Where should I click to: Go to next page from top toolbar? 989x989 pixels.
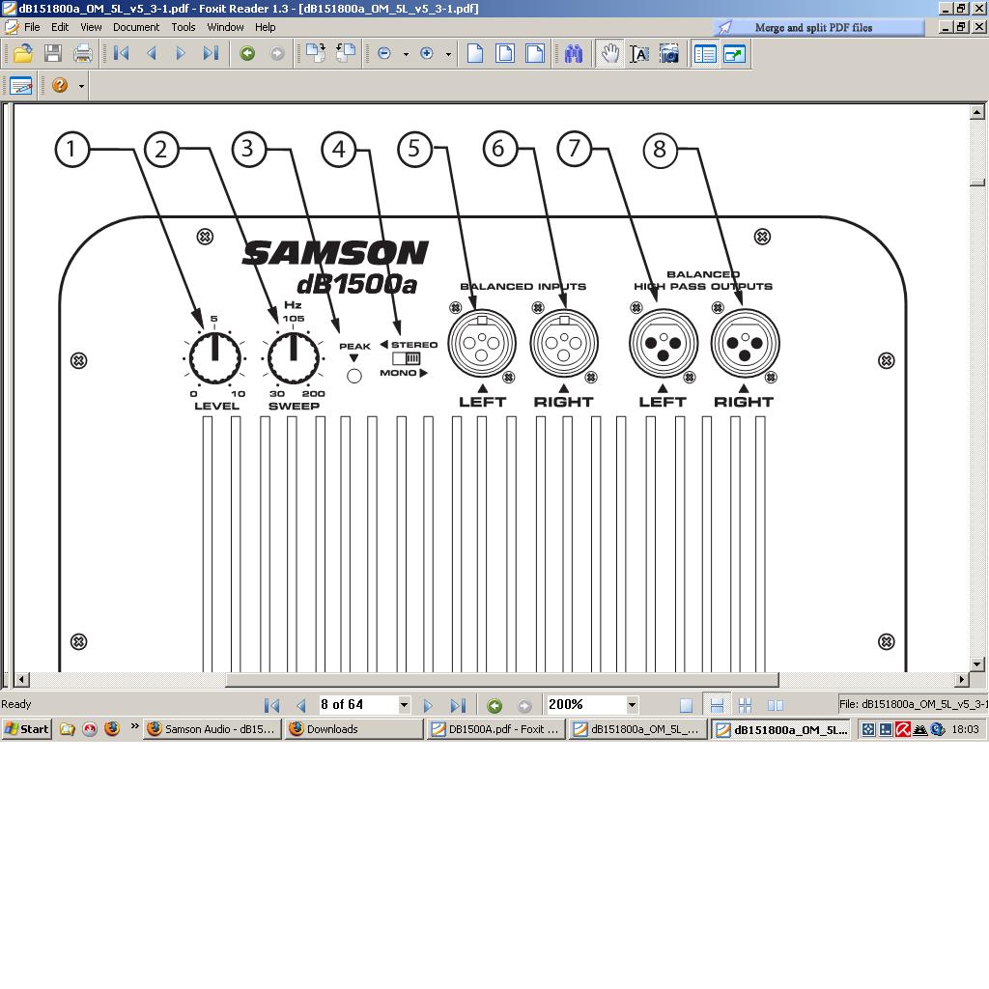point(181,54)
